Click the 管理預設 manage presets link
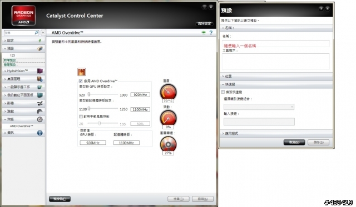The width and height of the screenshot is (356, 207). point(10,65)
